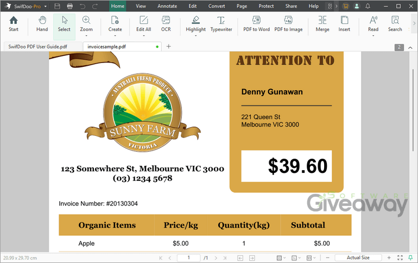
Task: Click PDF to Word converter
Action: point(256,24)
